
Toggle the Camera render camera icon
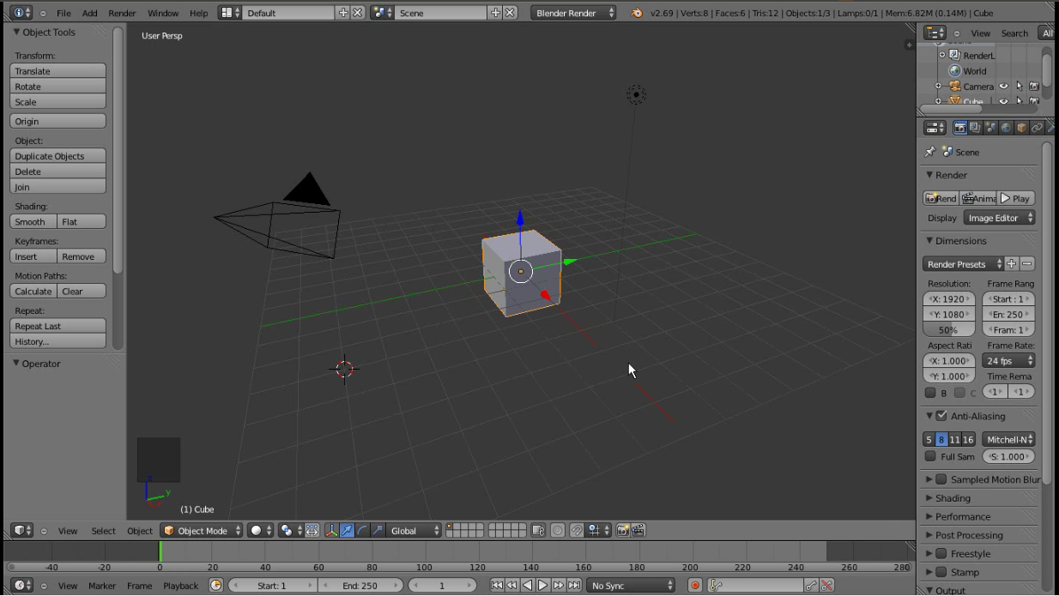(1034, 87)
